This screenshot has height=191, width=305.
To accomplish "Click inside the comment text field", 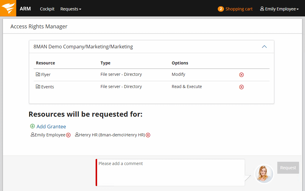I will pos(170,173).
